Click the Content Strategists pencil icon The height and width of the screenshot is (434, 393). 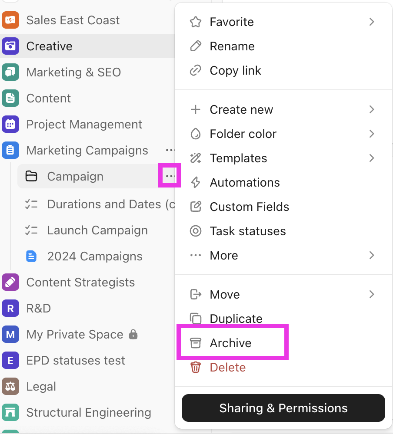(10, 283)
